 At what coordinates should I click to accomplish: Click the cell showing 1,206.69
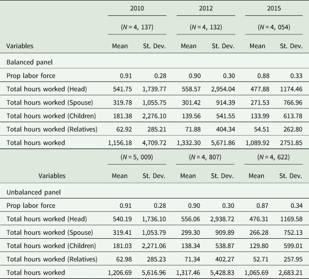(x=114, y=272)
